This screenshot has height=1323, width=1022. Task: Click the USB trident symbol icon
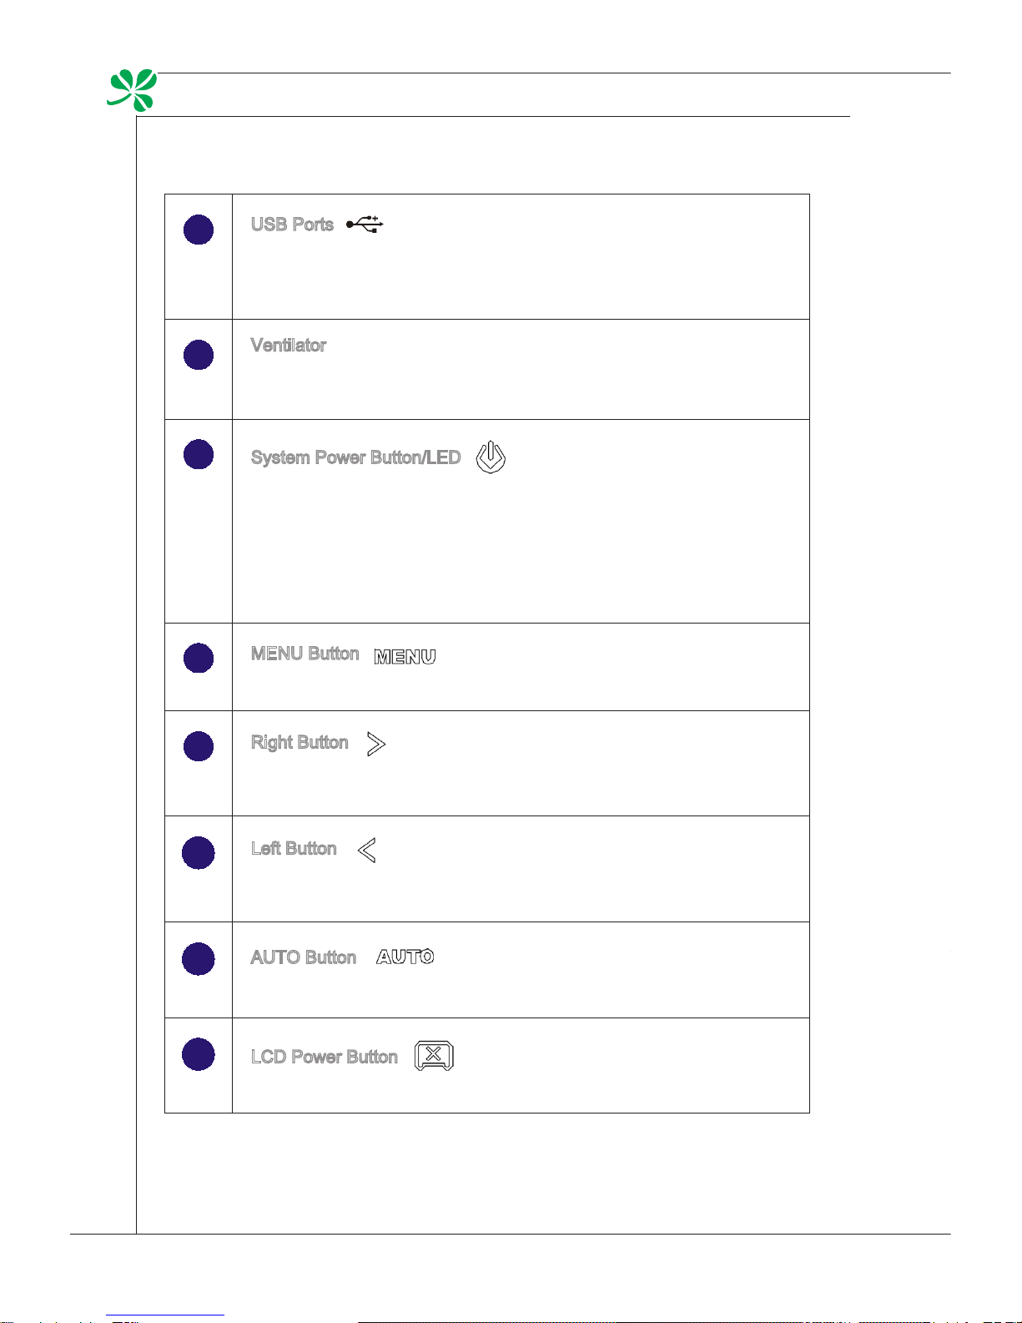pyautogui.click(x=365, y=224)
